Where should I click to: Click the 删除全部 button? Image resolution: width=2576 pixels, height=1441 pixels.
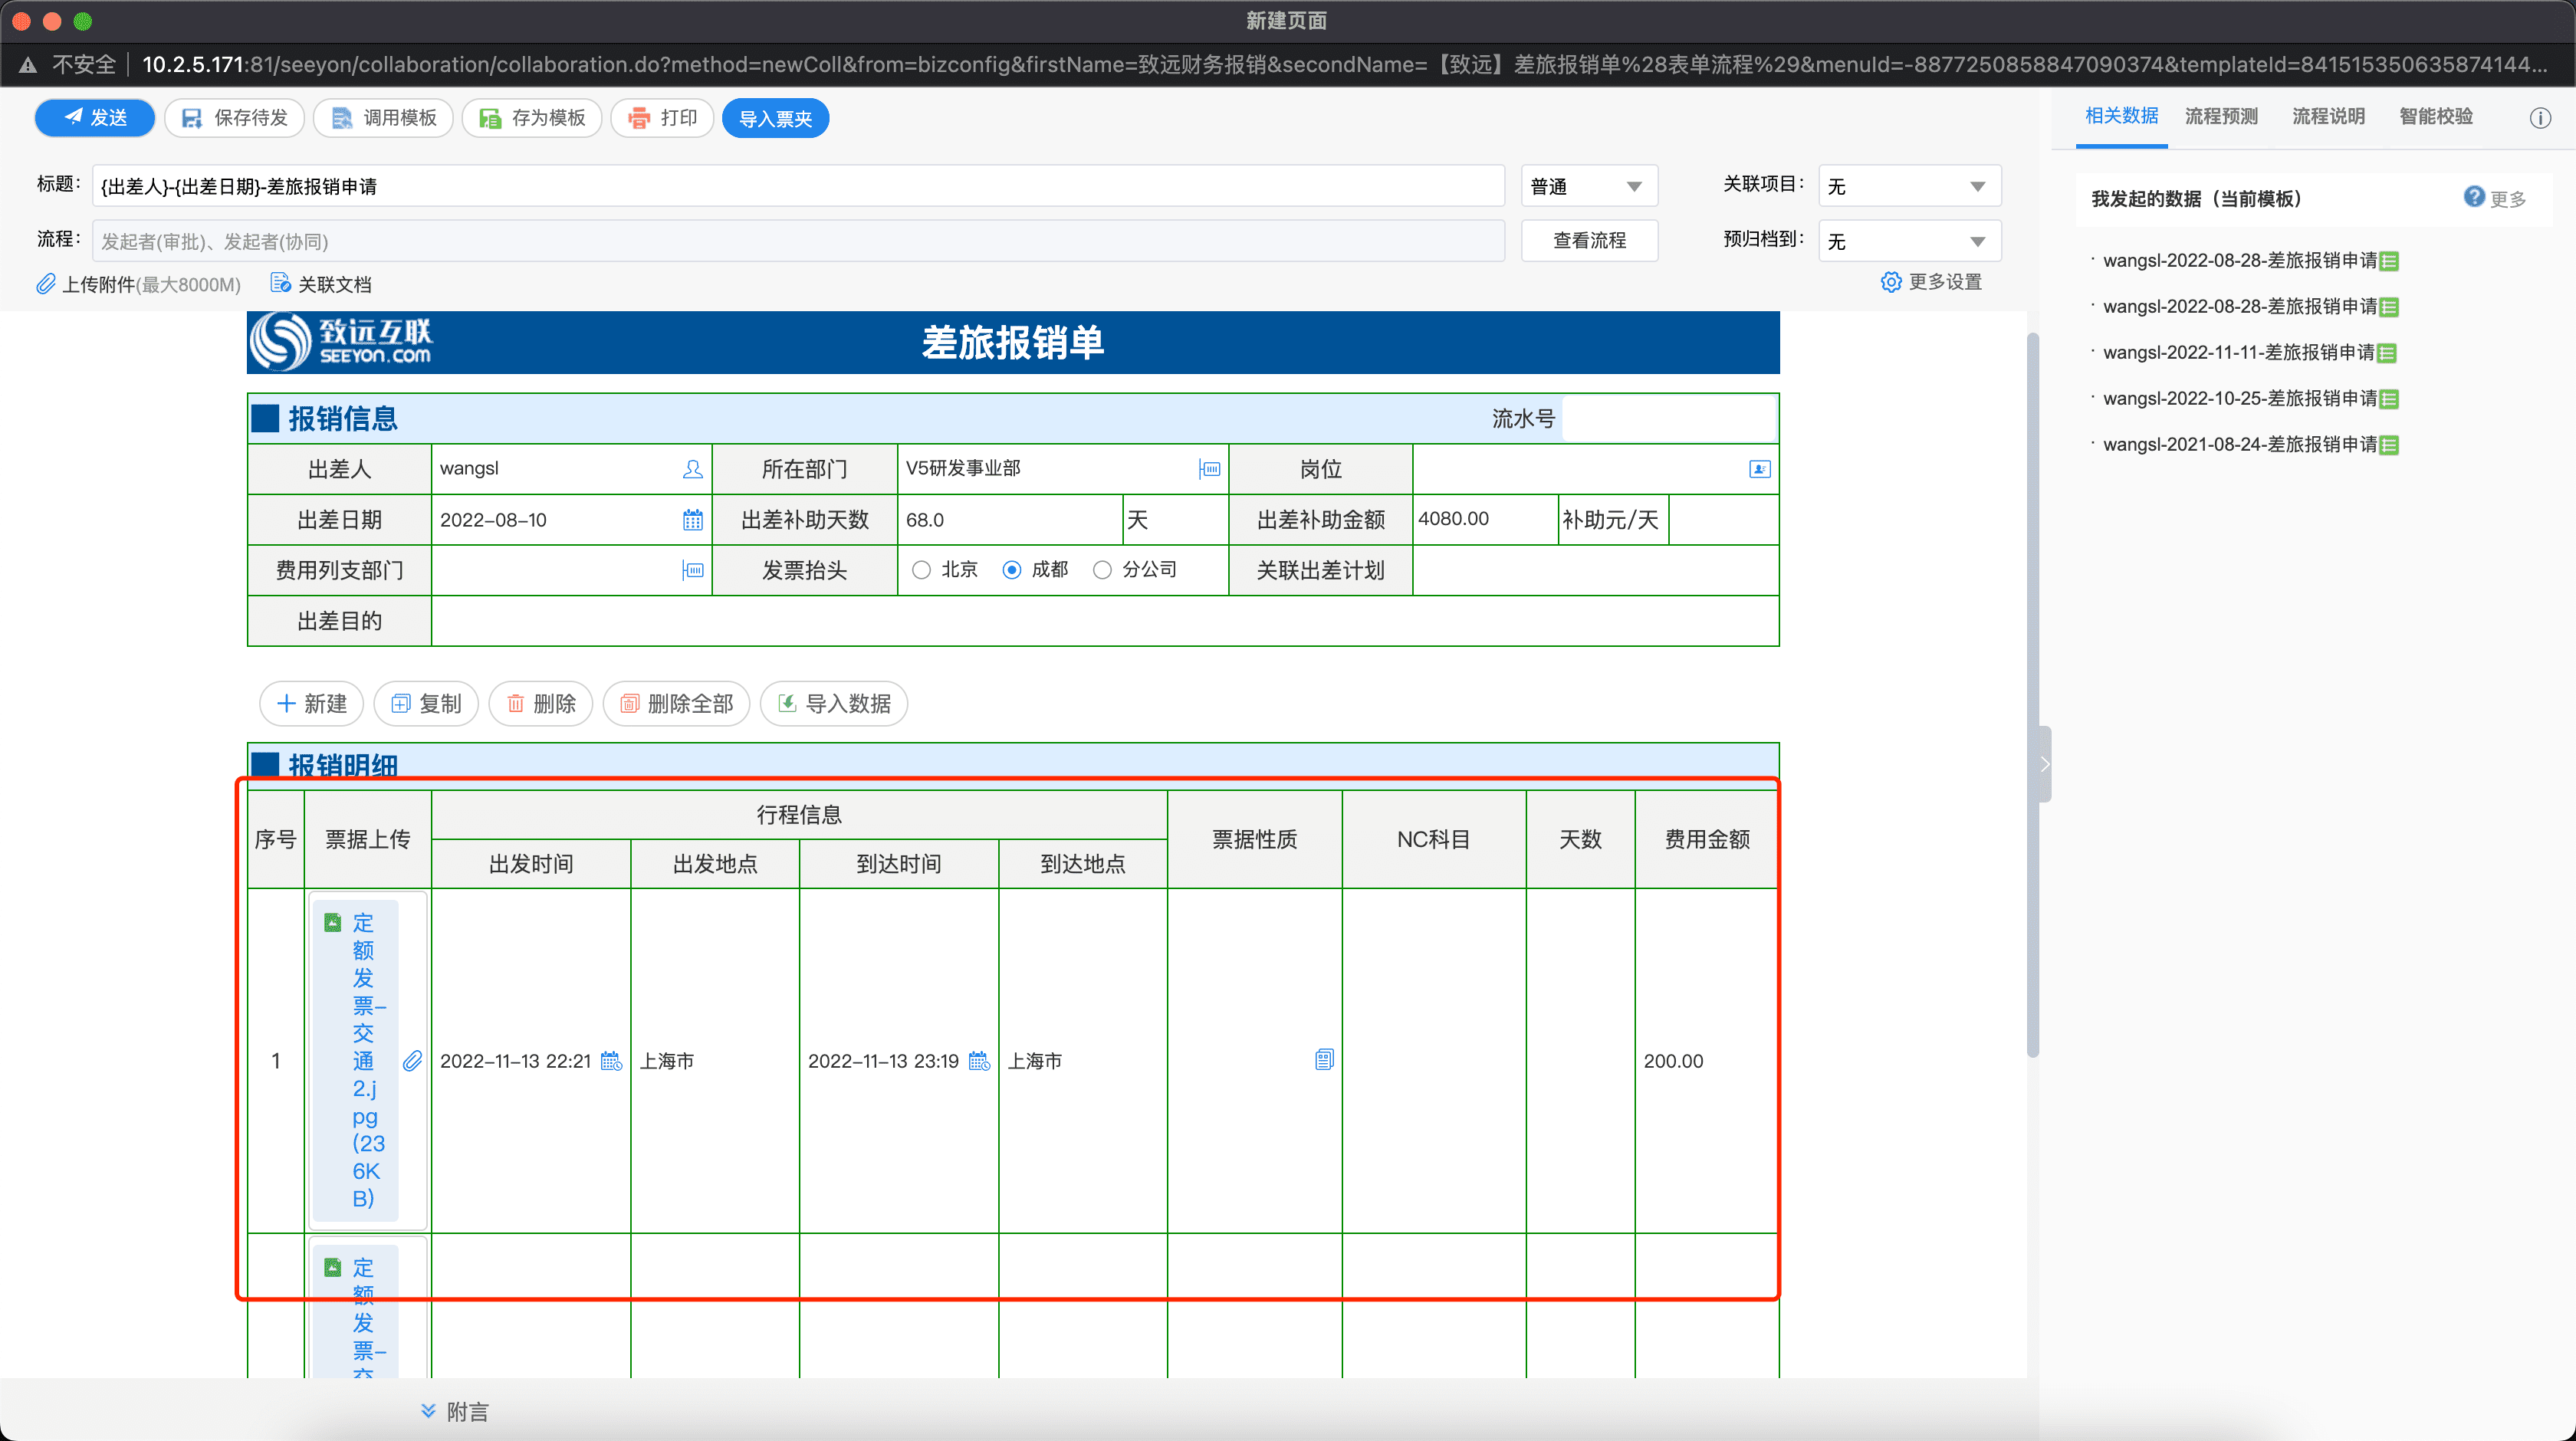[x=676, y=703]
